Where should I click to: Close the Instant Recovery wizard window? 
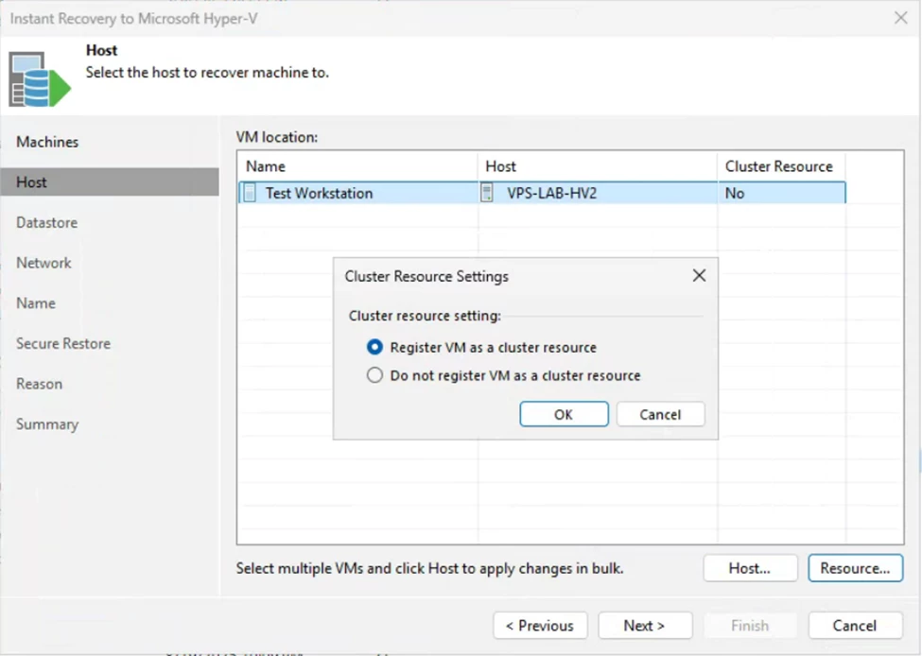tap(900, 18)
